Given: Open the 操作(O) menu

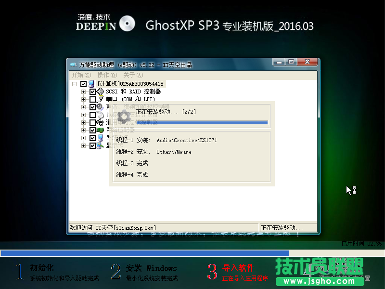Looking at the screenshot, I should [107, 75].
